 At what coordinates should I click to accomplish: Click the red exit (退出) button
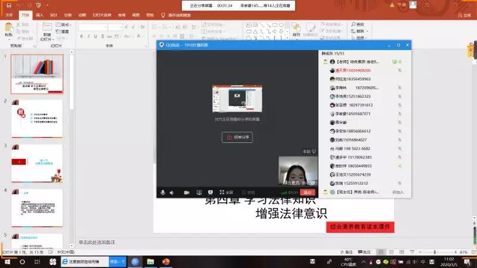tap(308, 192)
